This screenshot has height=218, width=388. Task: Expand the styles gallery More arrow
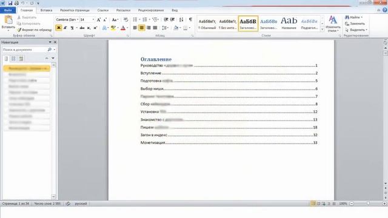click(x=322, y=30)
